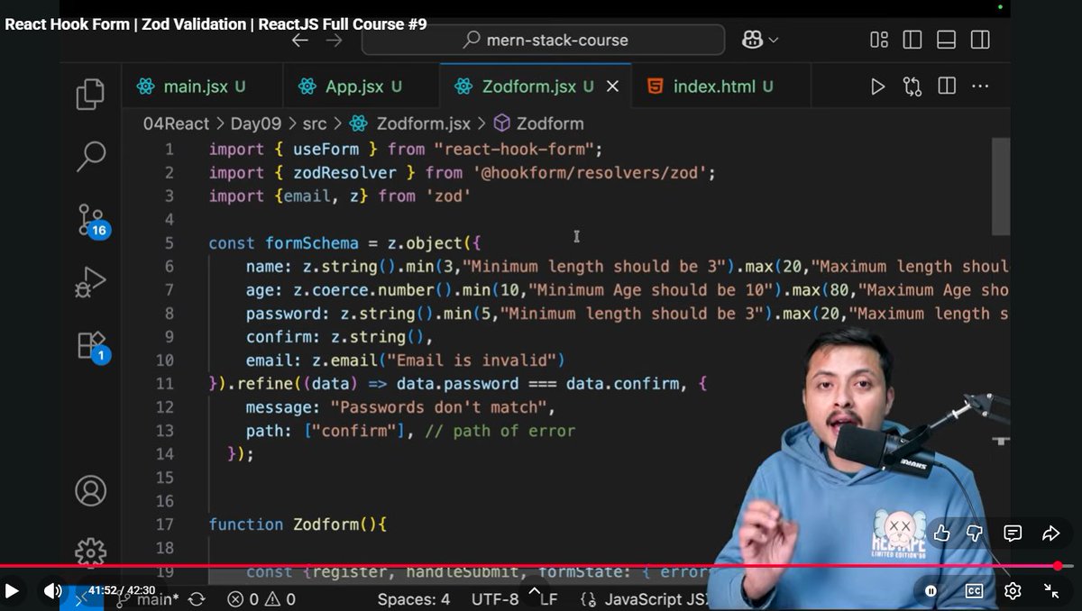Click the editor vertical scrollbar
The image size is (1082, 611).
pyautogui.click(x=1000, y=187)
